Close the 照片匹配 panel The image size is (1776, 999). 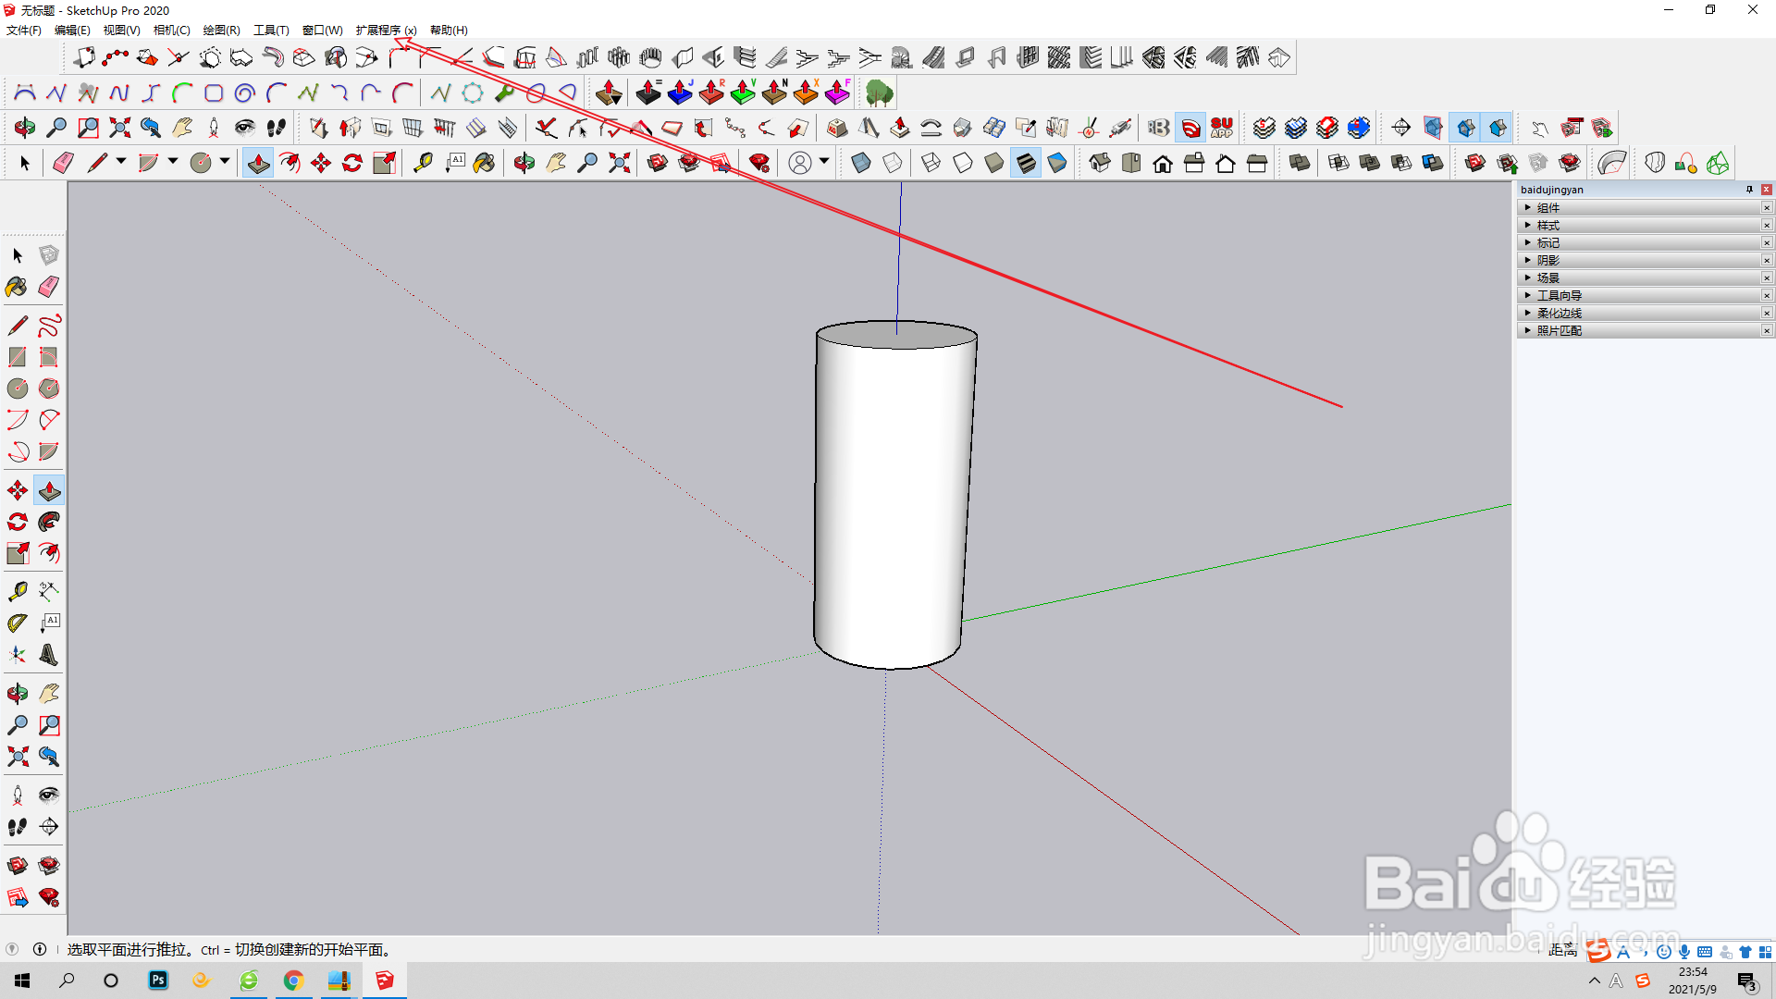click(x=1766, y=330)
